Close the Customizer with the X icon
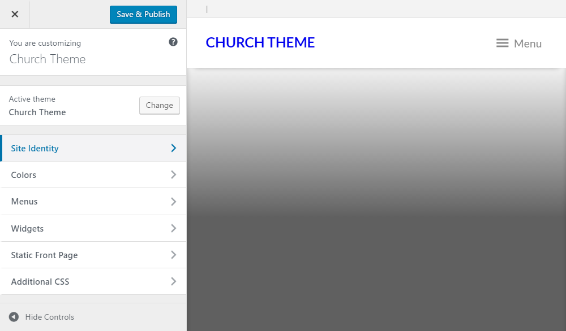The height and width of the screenshot is (331, 566). (15, 14)
